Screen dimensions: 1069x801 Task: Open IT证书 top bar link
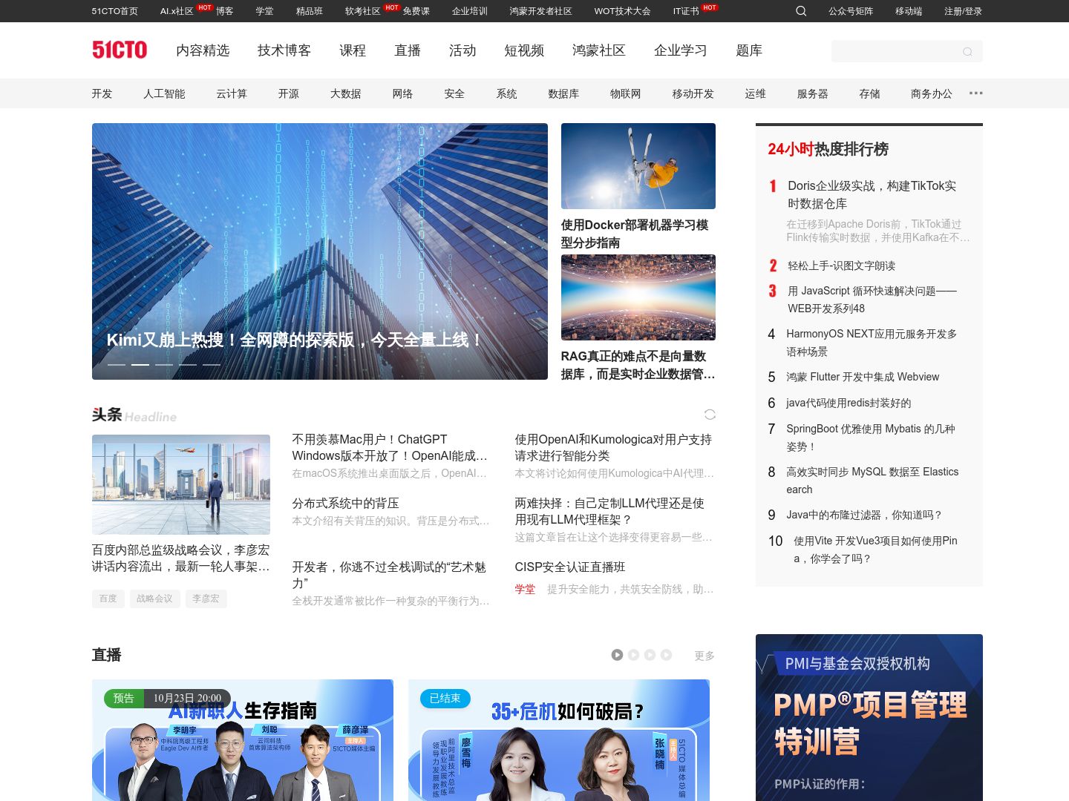[686, 11]
